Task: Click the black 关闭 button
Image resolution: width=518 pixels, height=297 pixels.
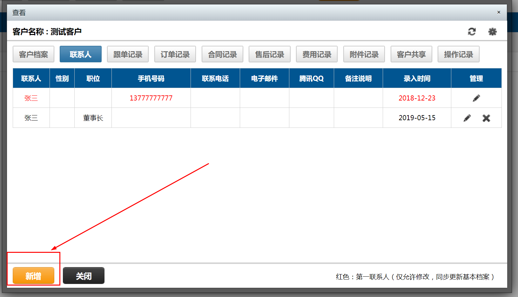Action: pyautogui.click(x=84, y=276)
